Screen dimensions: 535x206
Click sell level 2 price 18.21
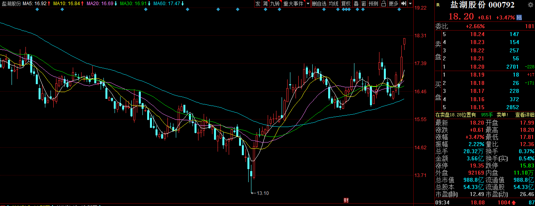coord(478,58)
